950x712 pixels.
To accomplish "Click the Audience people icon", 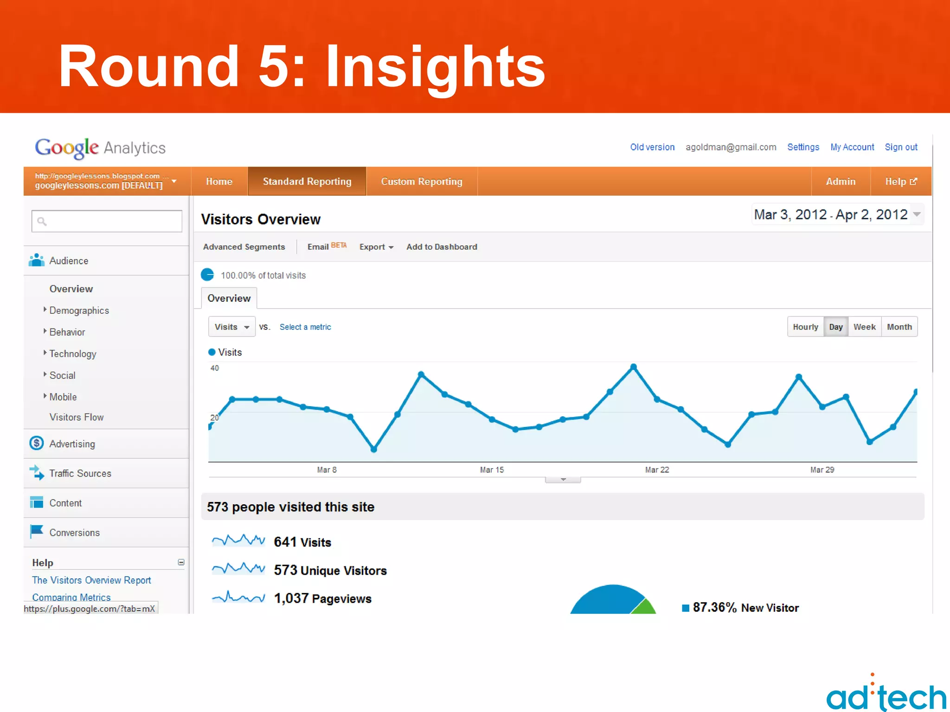I will pyautogui.click(x=37, y=261).
